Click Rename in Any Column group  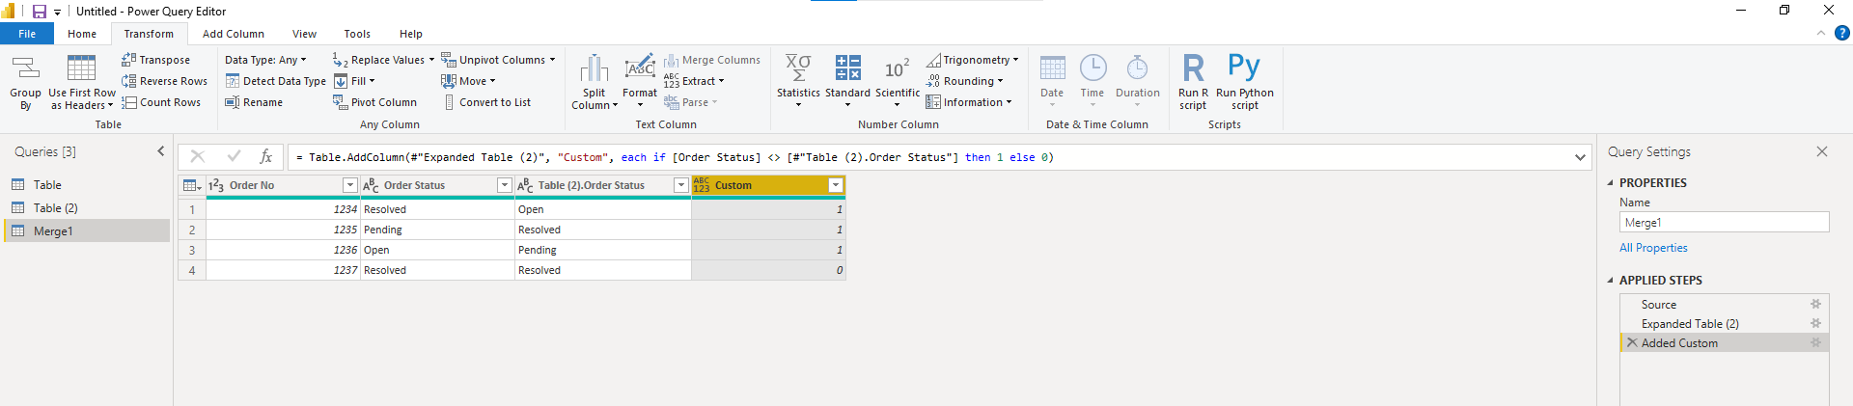(254, 102)
